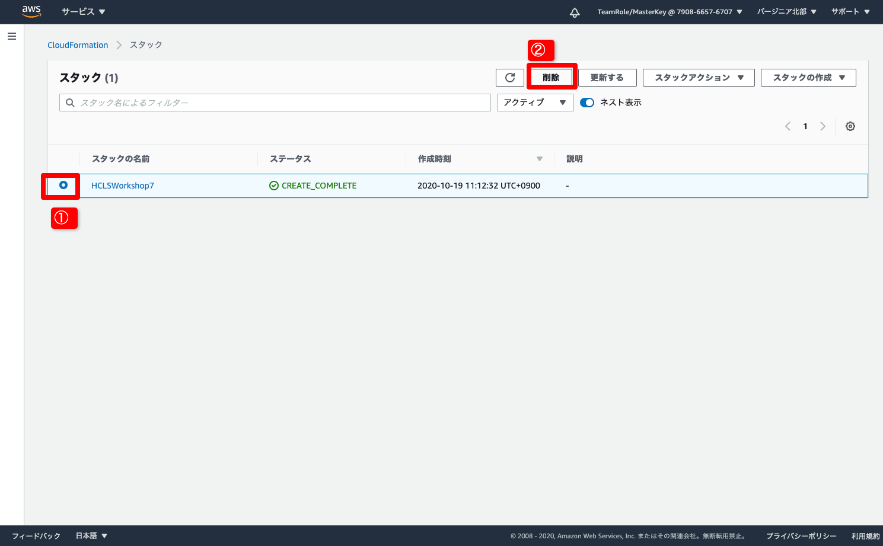This screenshot has width=883, height=546.
Task: Click the ステータス column header
Action: pos(291,159)
